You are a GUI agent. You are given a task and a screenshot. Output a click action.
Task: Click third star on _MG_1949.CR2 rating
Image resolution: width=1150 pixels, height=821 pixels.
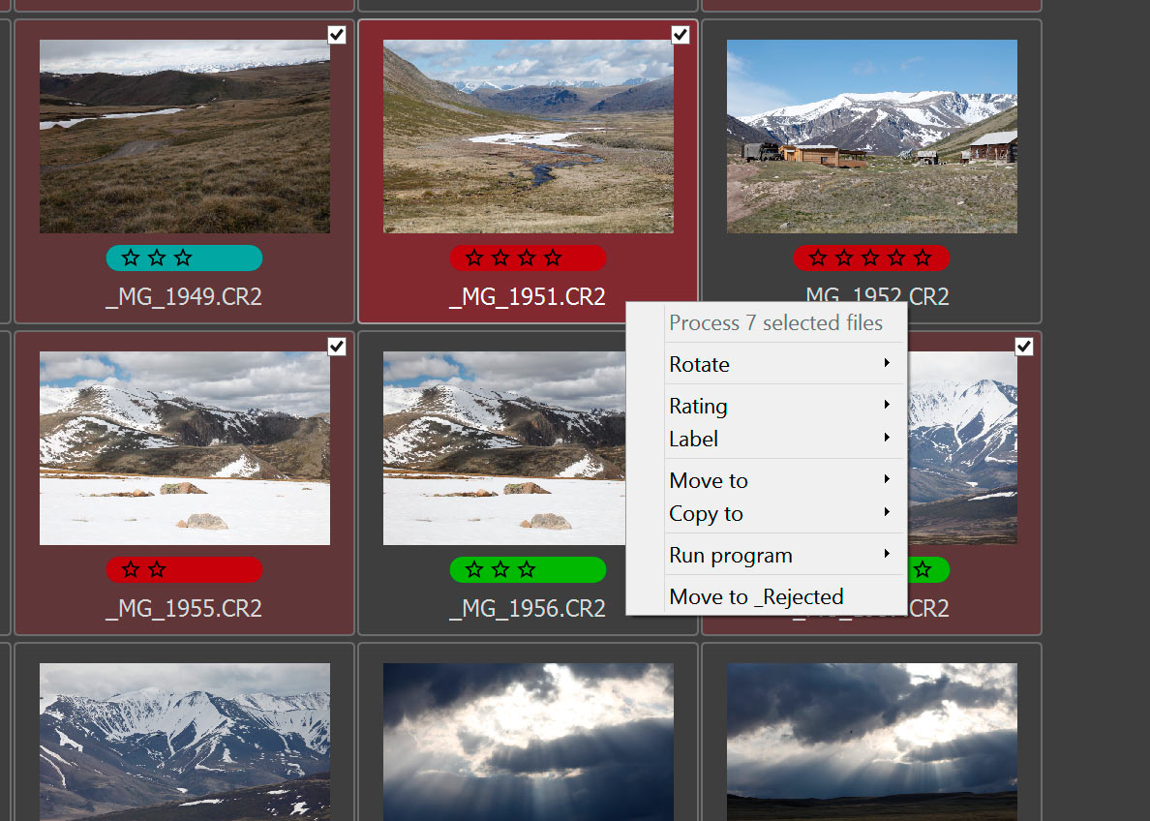tap(183, 258)
